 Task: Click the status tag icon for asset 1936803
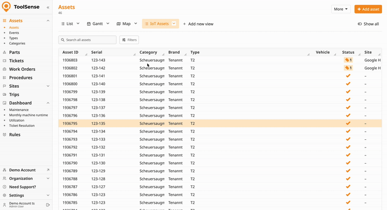pos(348,60)
